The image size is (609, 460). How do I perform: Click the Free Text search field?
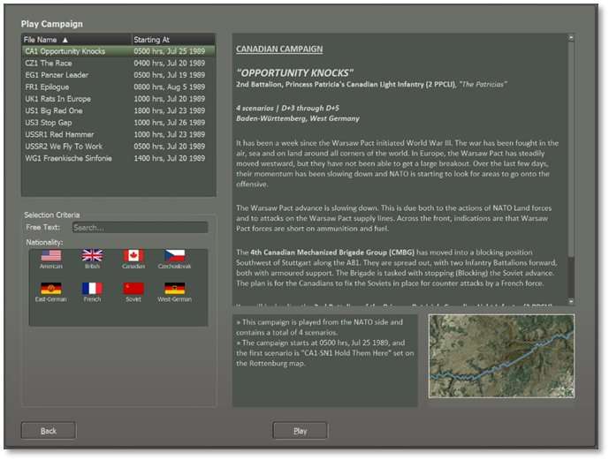pyautogui.click(x=140, y=228)
